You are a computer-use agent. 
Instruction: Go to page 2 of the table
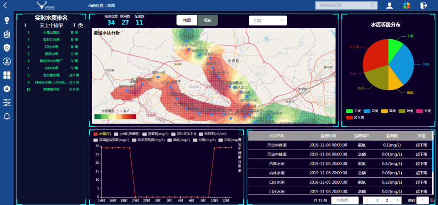[x=387, y=200]
